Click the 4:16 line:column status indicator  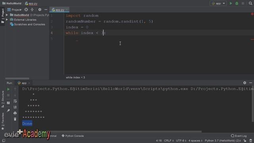coord(159,141)
